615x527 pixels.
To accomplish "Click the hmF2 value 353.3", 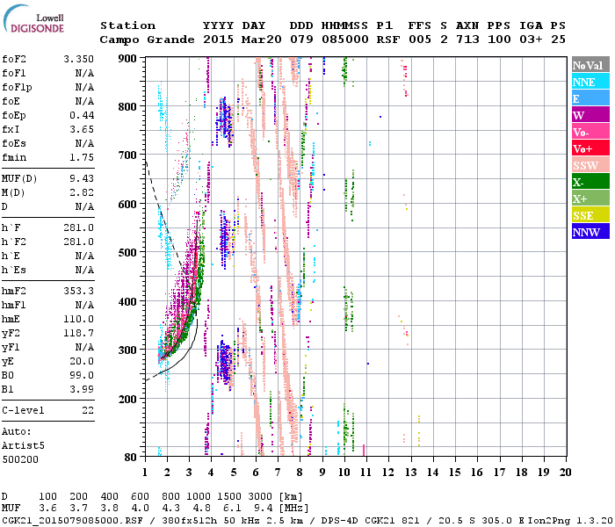I will point(79,291).
